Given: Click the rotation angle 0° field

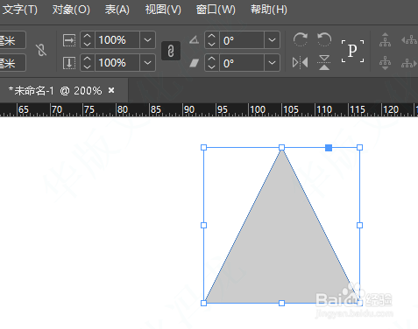Looking at the screenshot, I should 242,40.
